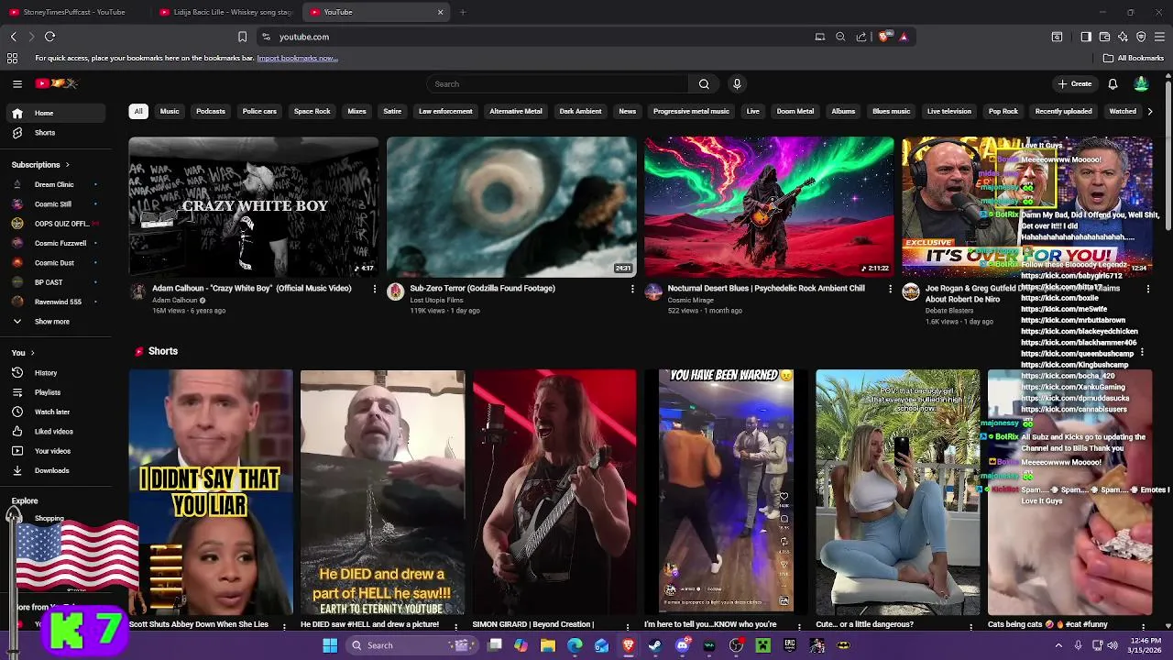Open the Brave browser main menu
Screen dimensions: 1173x660
[x=1159, y=37]
